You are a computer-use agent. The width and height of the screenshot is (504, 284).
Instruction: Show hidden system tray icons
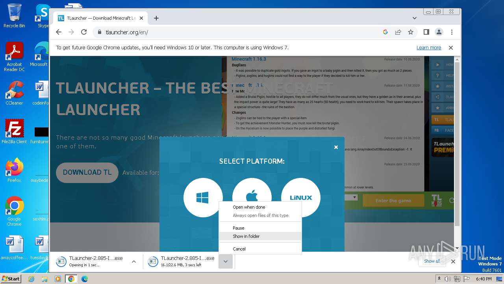pyautogui.click(x=439, y=279)
